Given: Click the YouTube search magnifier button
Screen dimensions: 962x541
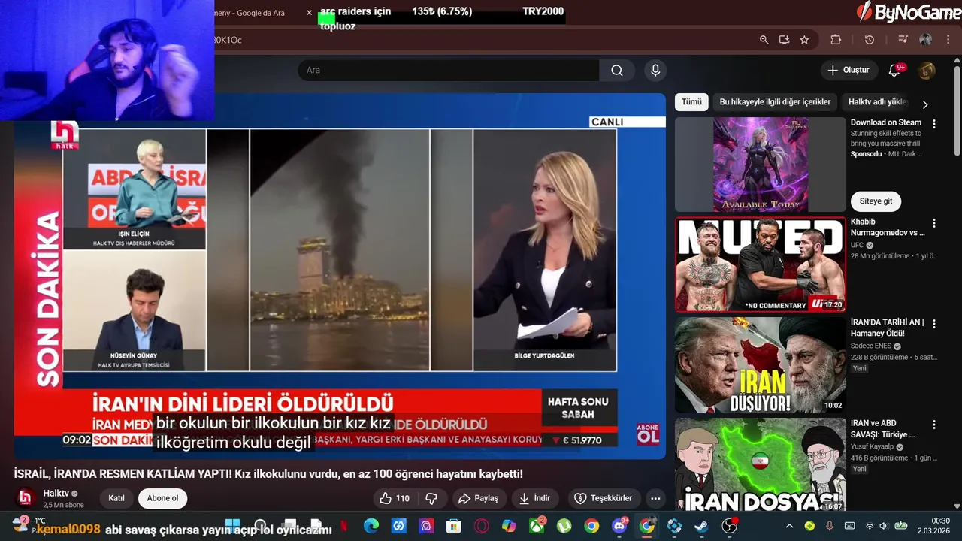Looking at the screenshot, I should tap(617, 70).
